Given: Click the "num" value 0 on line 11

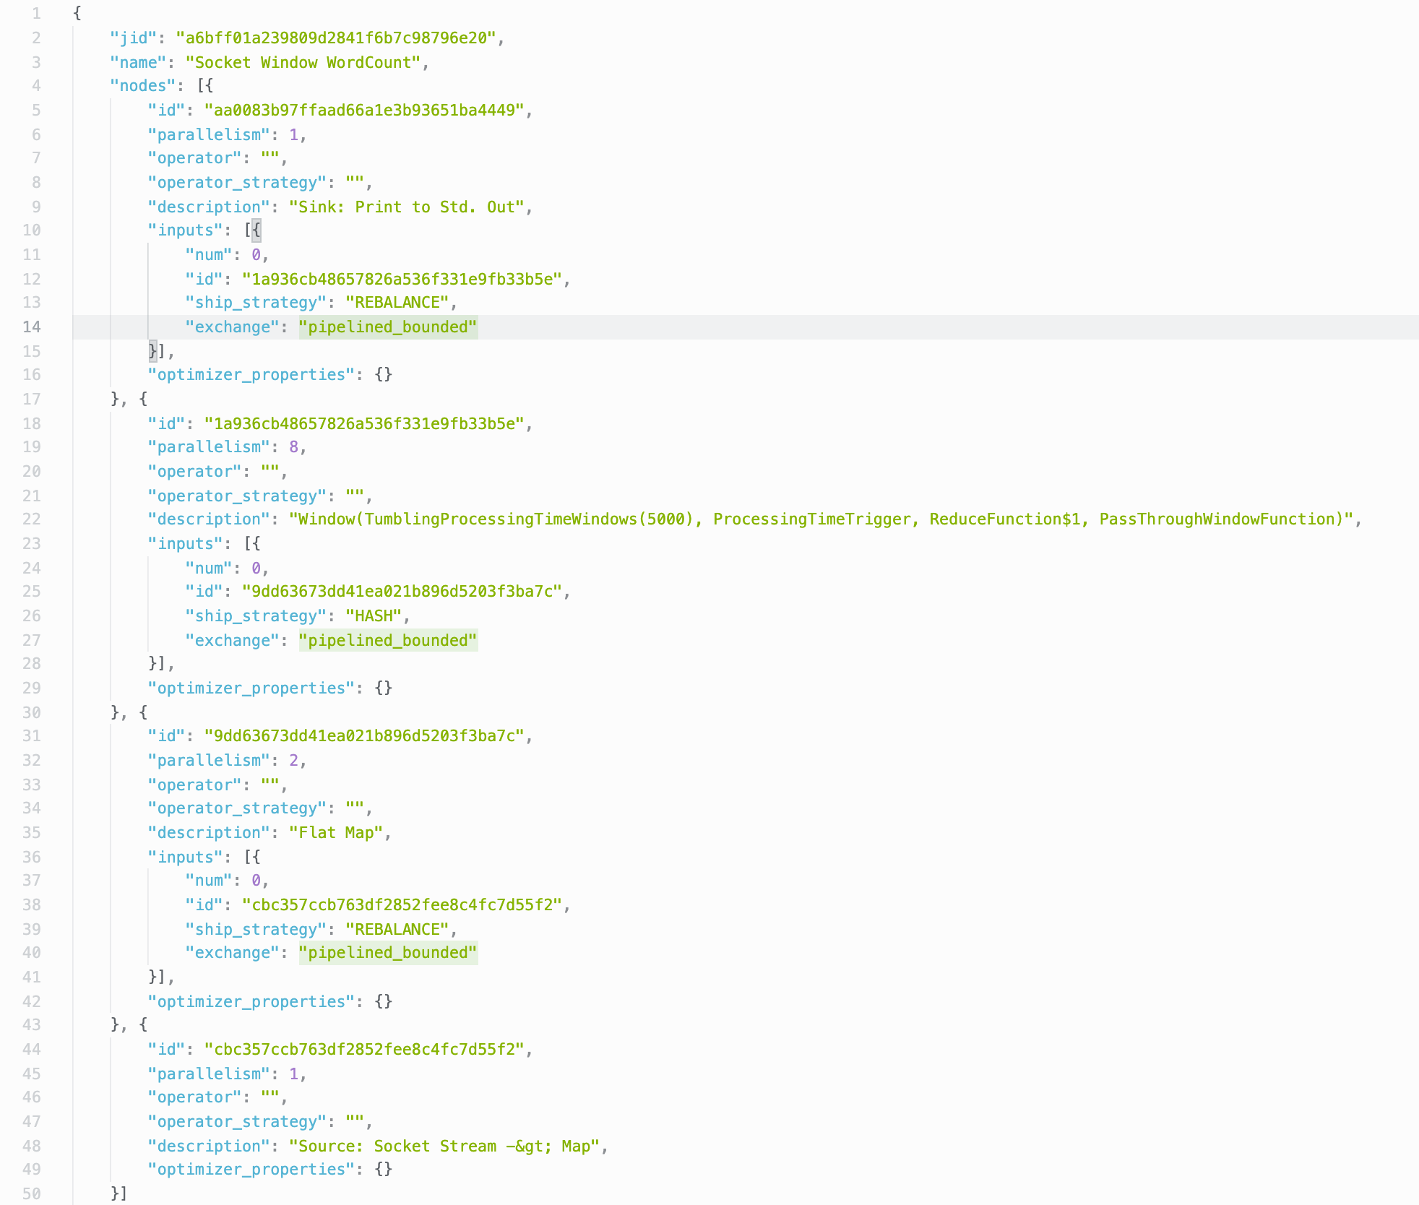Looking at the screenshot, I should coord(256,255).
